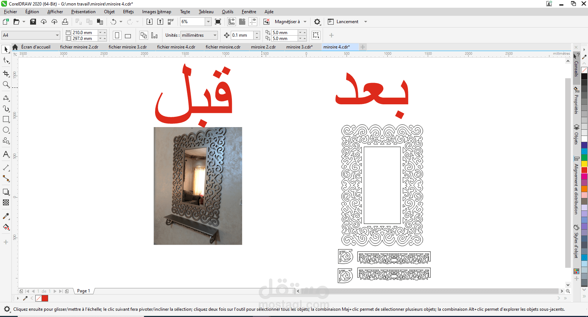Activate the Text tool
The image size is (588, 317).
[x=6, y=154]
